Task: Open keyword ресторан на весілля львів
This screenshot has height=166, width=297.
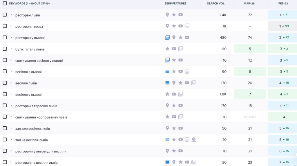Action: click(x=36, y=163)
